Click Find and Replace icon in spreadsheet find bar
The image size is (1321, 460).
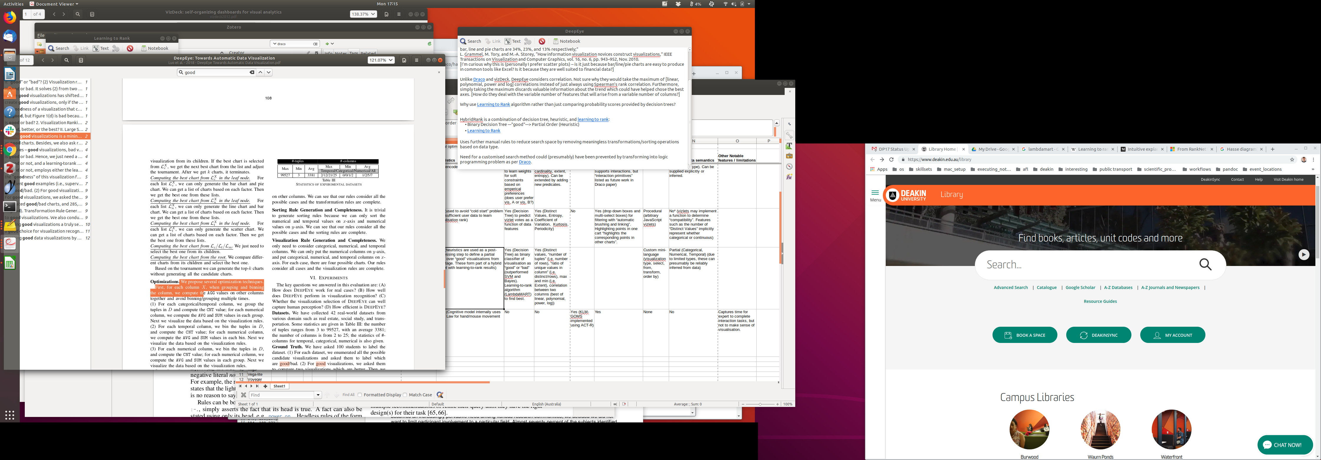pos(440,395)
